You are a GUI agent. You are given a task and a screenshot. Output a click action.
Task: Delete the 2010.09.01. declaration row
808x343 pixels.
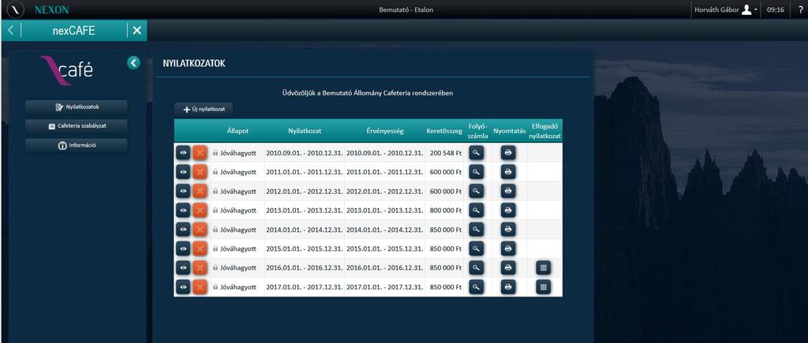click(200, 152)
